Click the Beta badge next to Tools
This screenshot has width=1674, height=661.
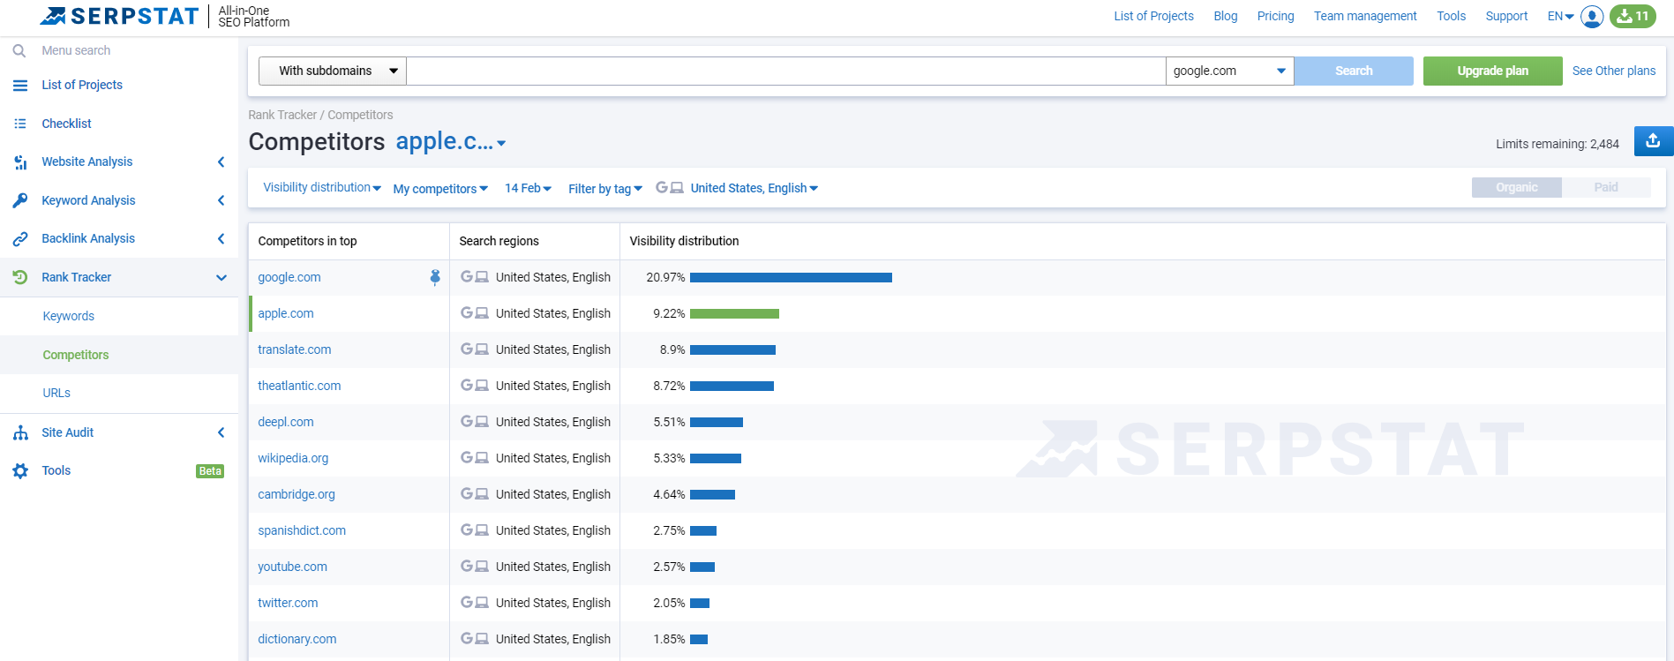tap(210, 471)
